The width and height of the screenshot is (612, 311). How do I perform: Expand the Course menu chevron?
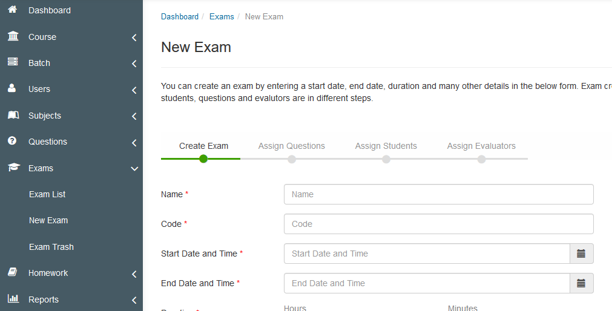[x=134, y=38]
